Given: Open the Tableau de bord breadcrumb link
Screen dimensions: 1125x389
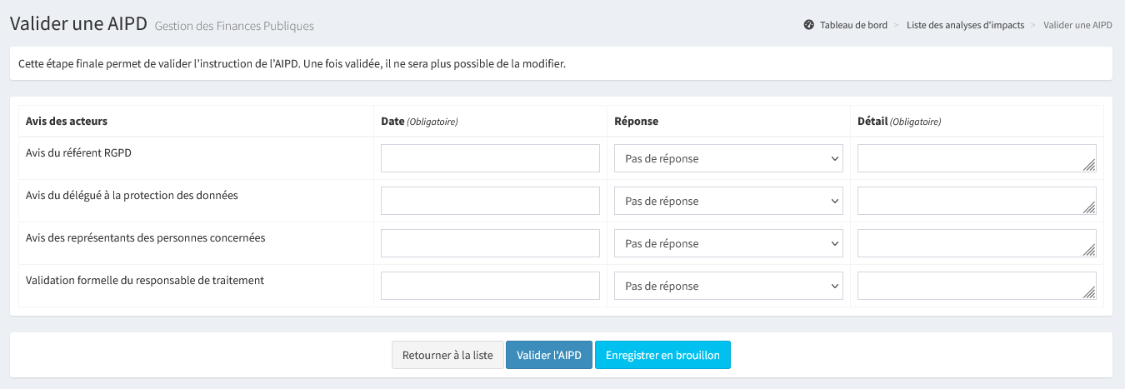Looking at the screenshot, I should (x=853, y=25).
